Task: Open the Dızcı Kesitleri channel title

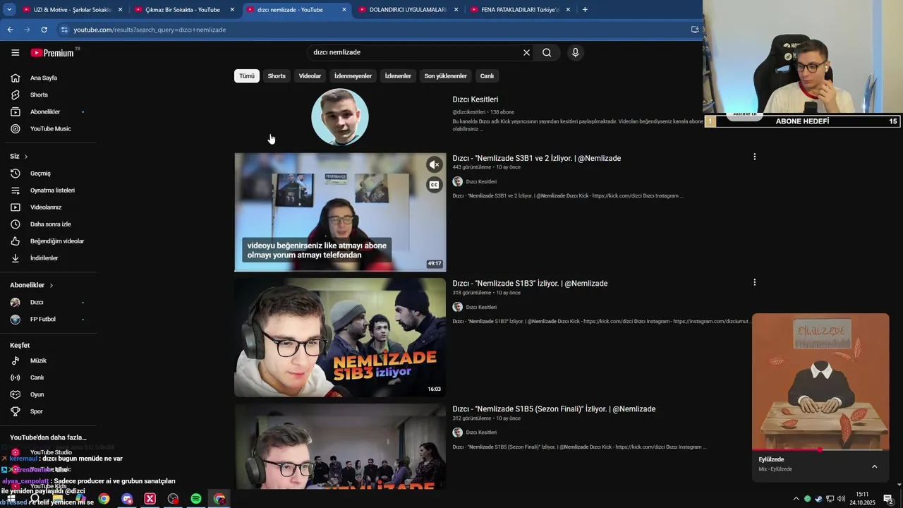Action: point(475,99)
